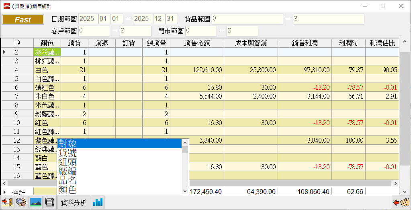The image size is (411, 210).
Task: Select the 磚紅色 color cell
Action: 47,88
